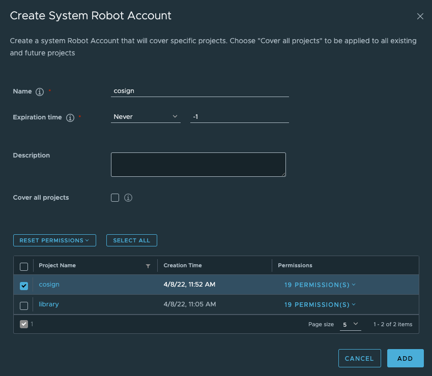Click the 4/8/22, 11:05 AM cell
Image resolution: width=432 pixels, height=376 pixels.
coord(190,304)
